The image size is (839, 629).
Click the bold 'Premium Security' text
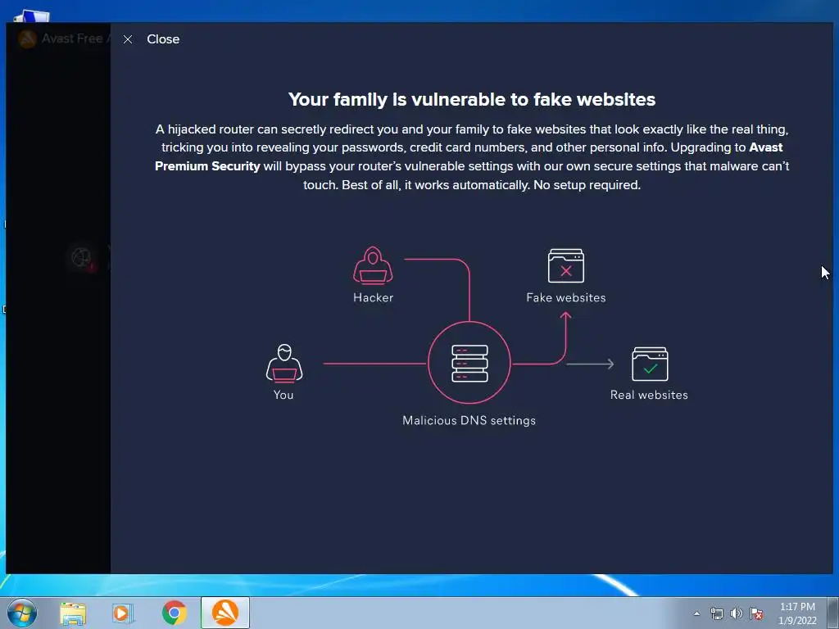[x=207, y=166]
